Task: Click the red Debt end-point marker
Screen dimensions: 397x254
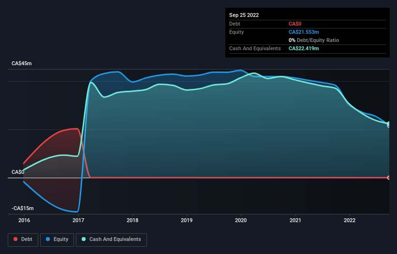Action: point(389,178)
